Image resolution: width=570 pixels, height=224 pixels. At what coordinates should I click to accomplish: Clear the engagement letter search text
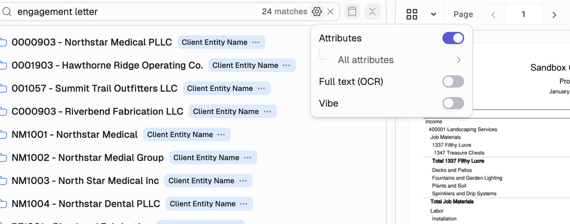point(331,12)
